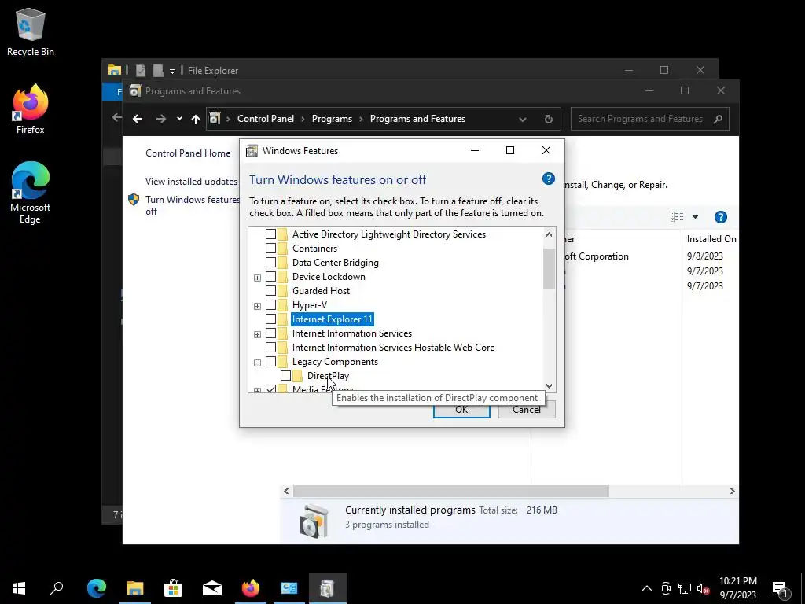805x604 pixels.
Task: Click the features list scroll-down arrow
Action: tap(549, 385)
